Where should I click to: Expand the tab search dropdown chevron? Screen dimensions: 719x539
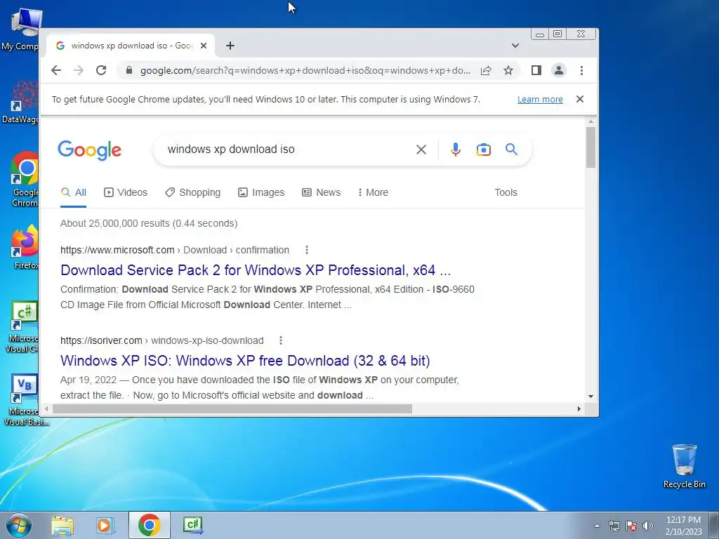pyautogui.click(x=515, y=46)
